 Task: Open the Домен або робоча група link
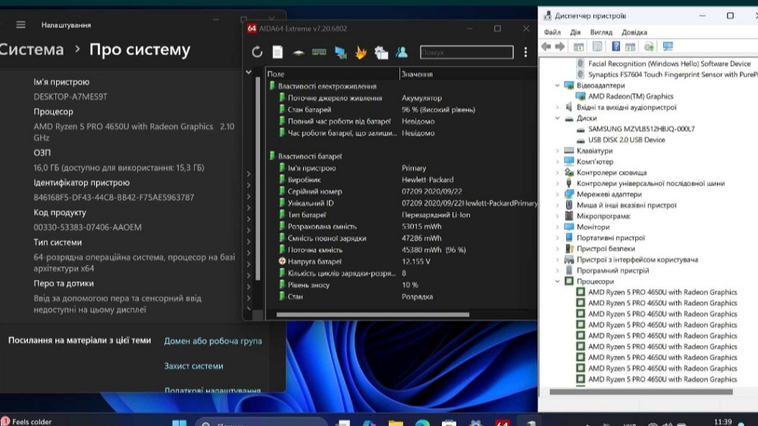point(213,341)
